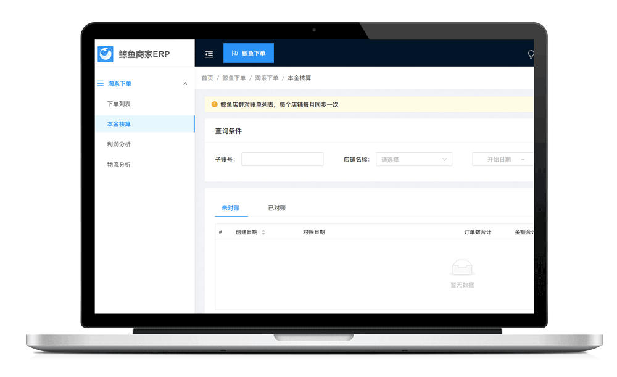Viewport: 617px width, 377px height.
Task: Open the 开始日期 date picker
Action: pos(499,160)
